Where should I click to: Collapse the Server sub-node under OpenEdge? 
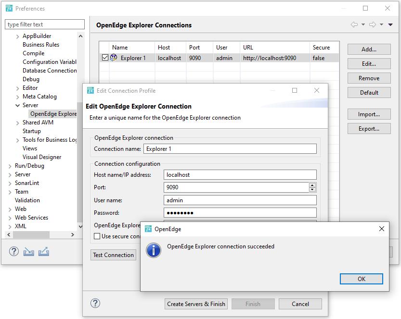point(17,105)
